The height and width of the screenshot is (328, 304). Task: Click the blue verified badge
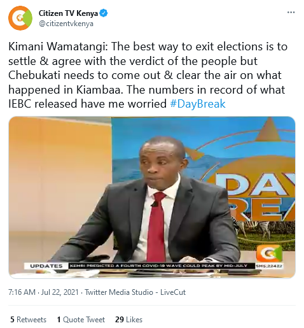click(104, 13)
